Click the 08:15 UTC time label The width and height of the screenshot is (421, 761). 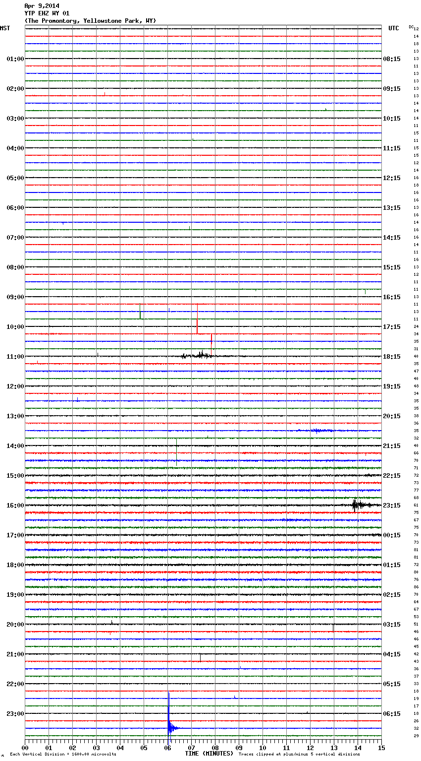[392, 59]
